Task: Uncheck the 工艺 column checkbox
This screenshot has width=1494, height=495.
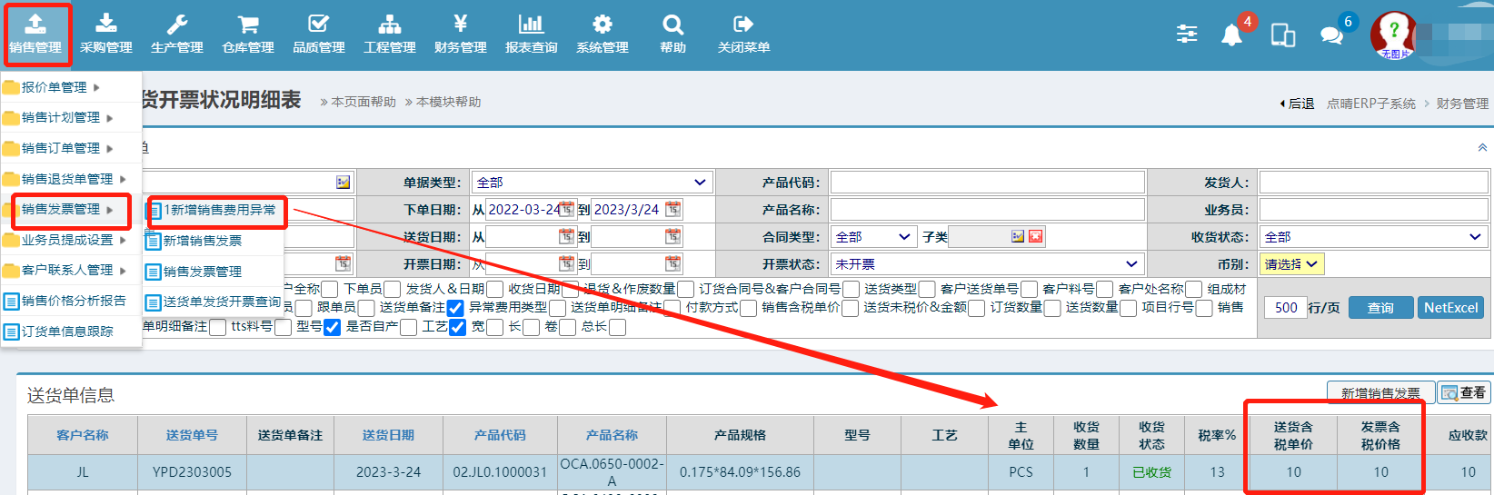Action: 457,327
